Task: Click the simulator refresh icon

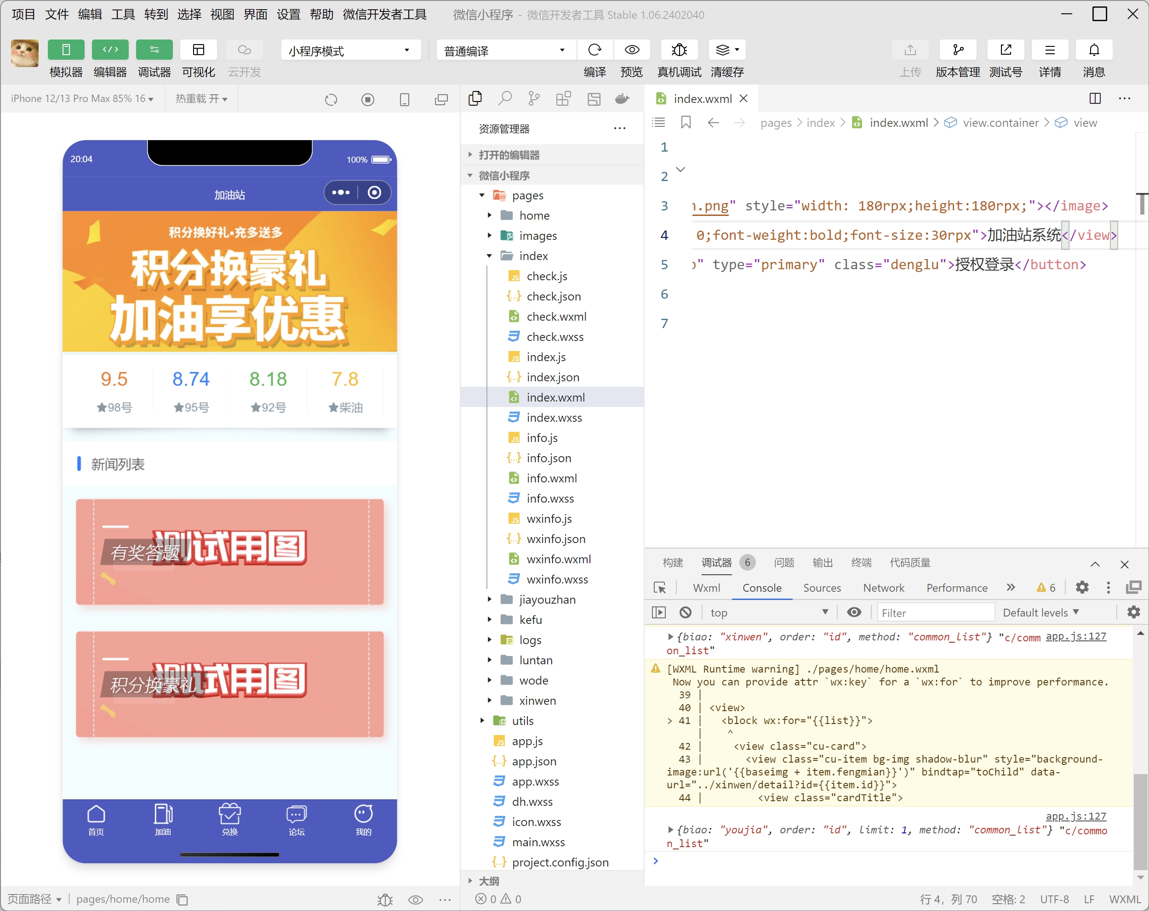Action: click(331, 100)
